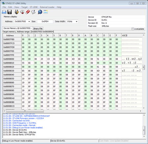
Task: Click the ST-LINK SN log line
Action: click(26, 116)
